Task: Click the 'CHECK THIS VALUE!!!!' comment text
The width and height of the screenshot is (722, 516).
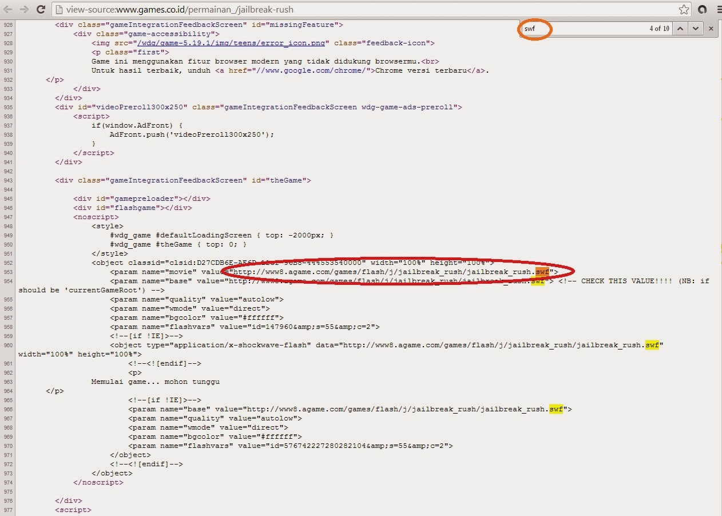Action: point(628,281)
